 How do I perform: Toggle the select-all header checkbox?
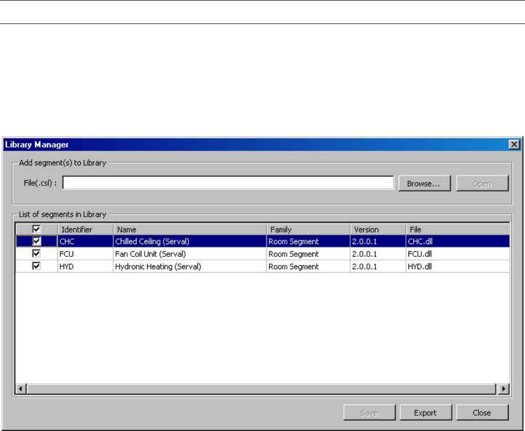point(36,230)
